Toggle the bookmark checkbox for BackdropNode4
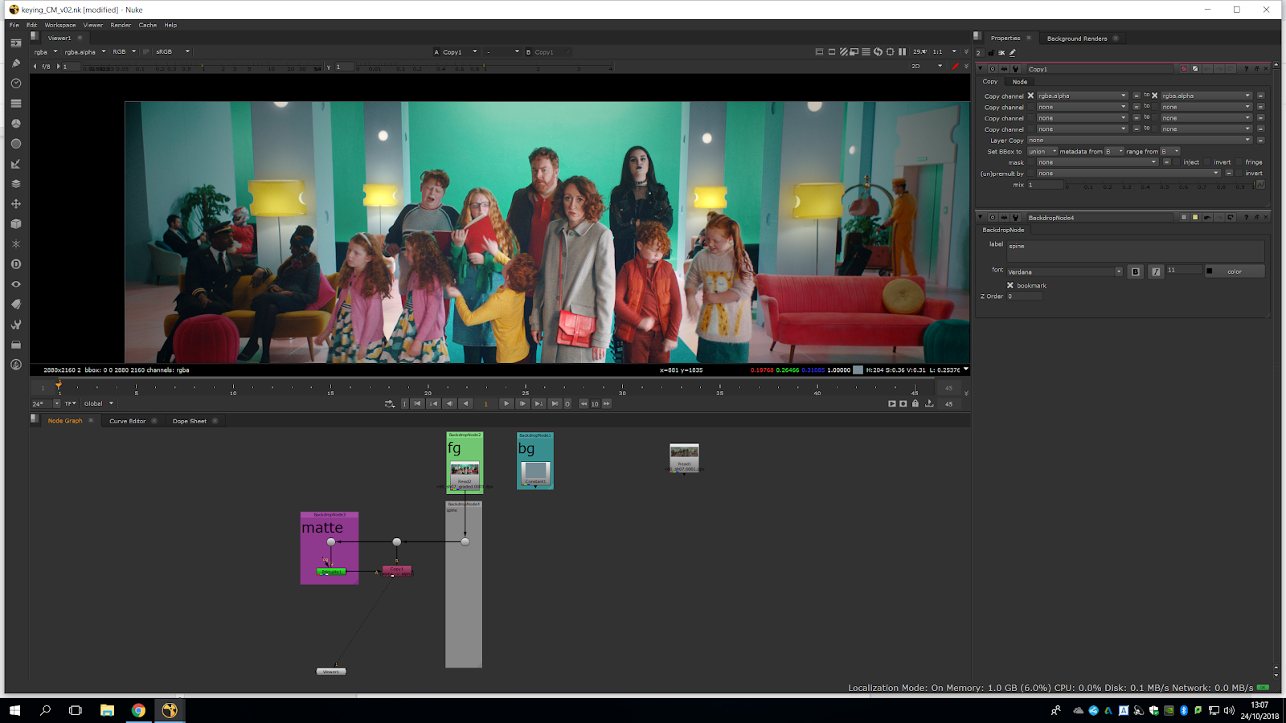Viewport: 1286px width, 723px height. pos(1010,285)
